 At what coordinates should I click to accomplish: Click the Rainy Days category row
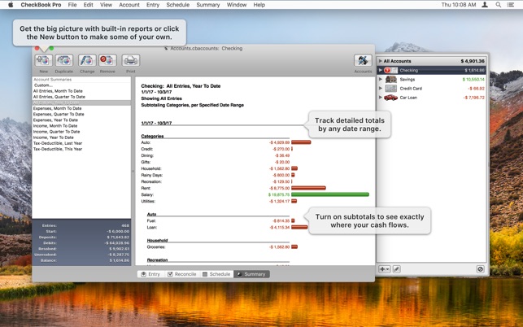pyautogui.click(x=218, y=175)
